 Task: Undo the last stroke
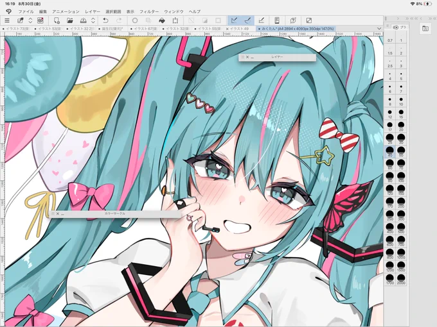pyautogui.click(x=105, y=21)
